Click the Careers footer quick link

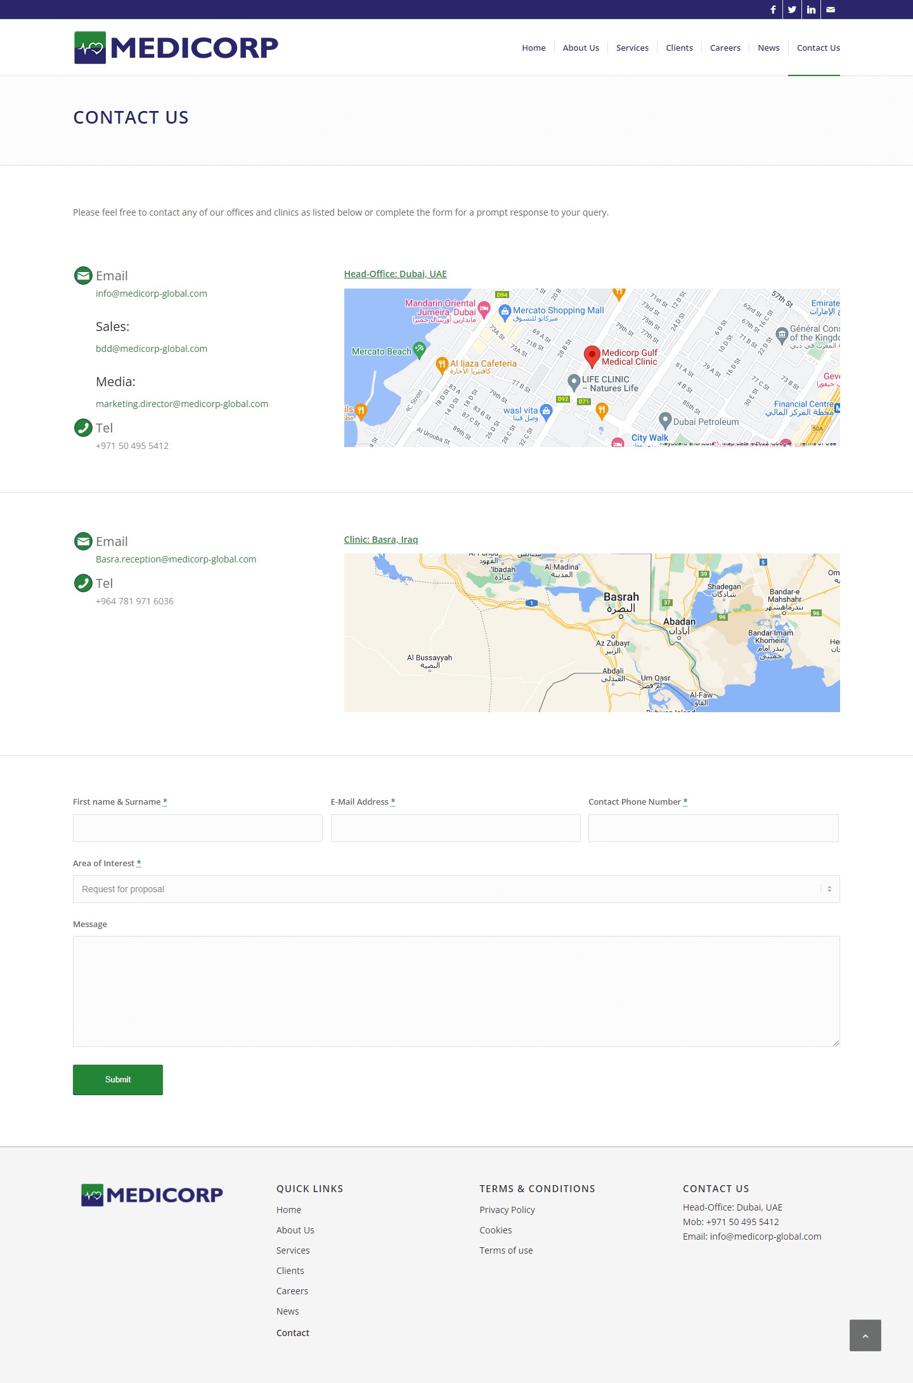(x=292, y=1291)
